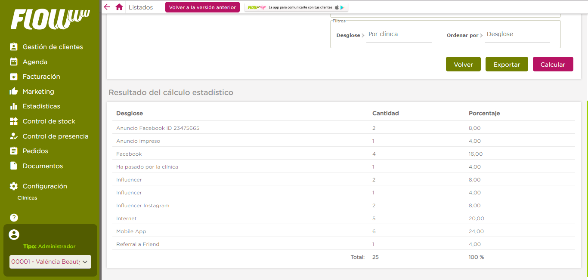The width and height of the screenshot is (588, 280).
Task: Click the Configuración gear icon
Action: 14,186
